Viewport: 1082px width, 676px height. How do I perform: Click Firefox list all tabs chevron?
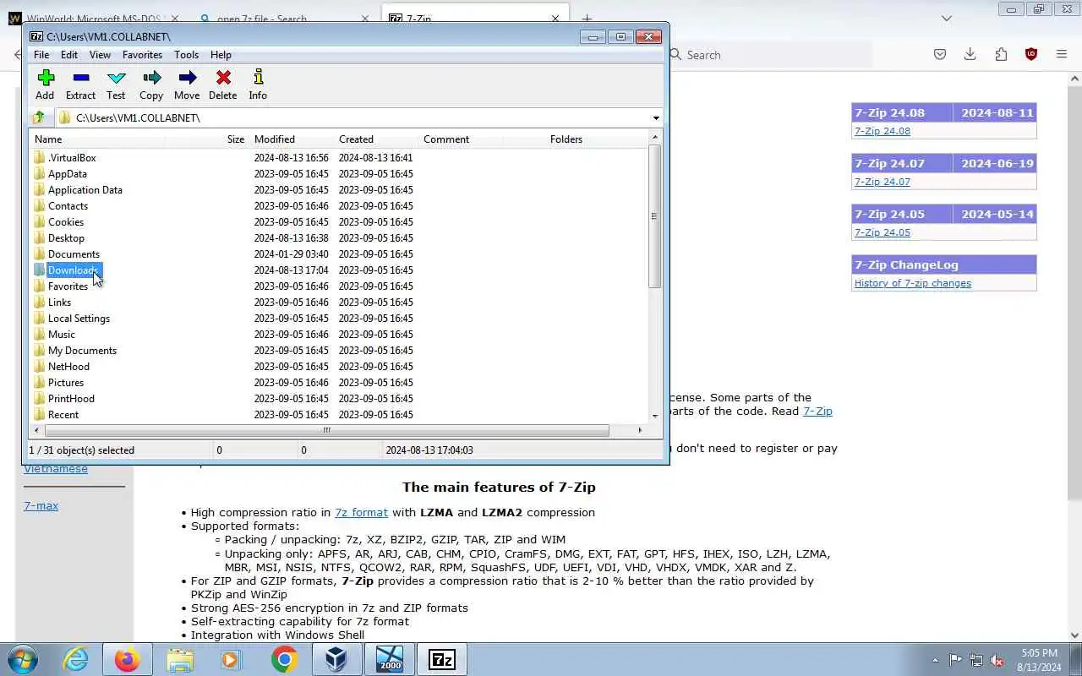[946, 18]
